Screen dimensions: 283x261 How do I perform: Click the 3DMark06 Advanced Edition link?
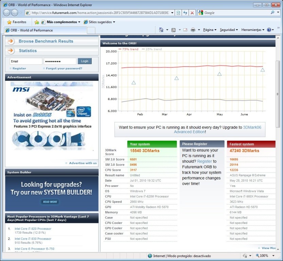point(217,129)
